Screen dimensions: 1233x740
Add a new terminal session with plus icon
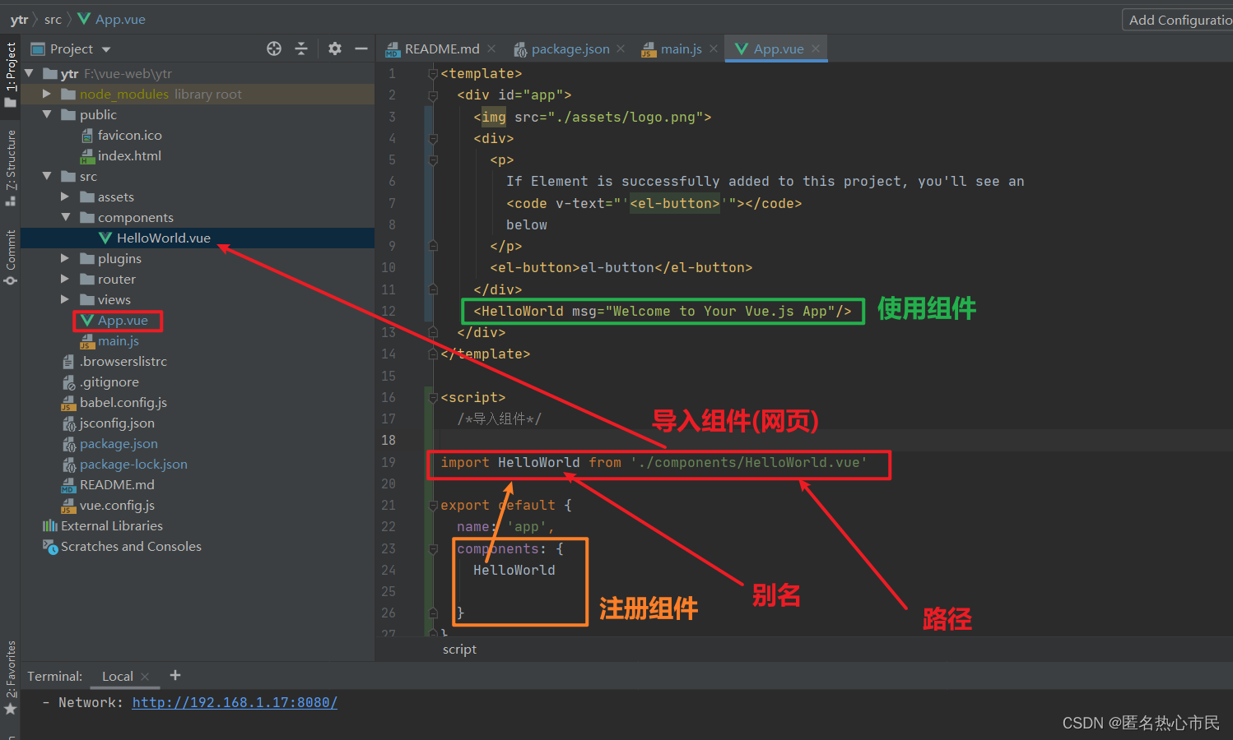click(175, 675)
